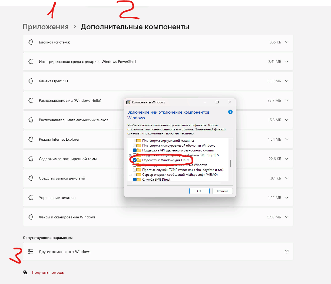The width and height of the screenshot is (331, 284).
Task: Click the blue help question mark in dialog
Action: pyautogui.click(x=230, y=112)
